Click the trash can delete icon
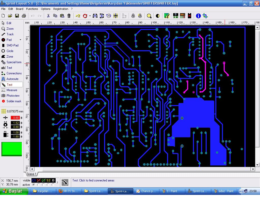The width and height of the screenshot is (260, 203). [69, 16]
